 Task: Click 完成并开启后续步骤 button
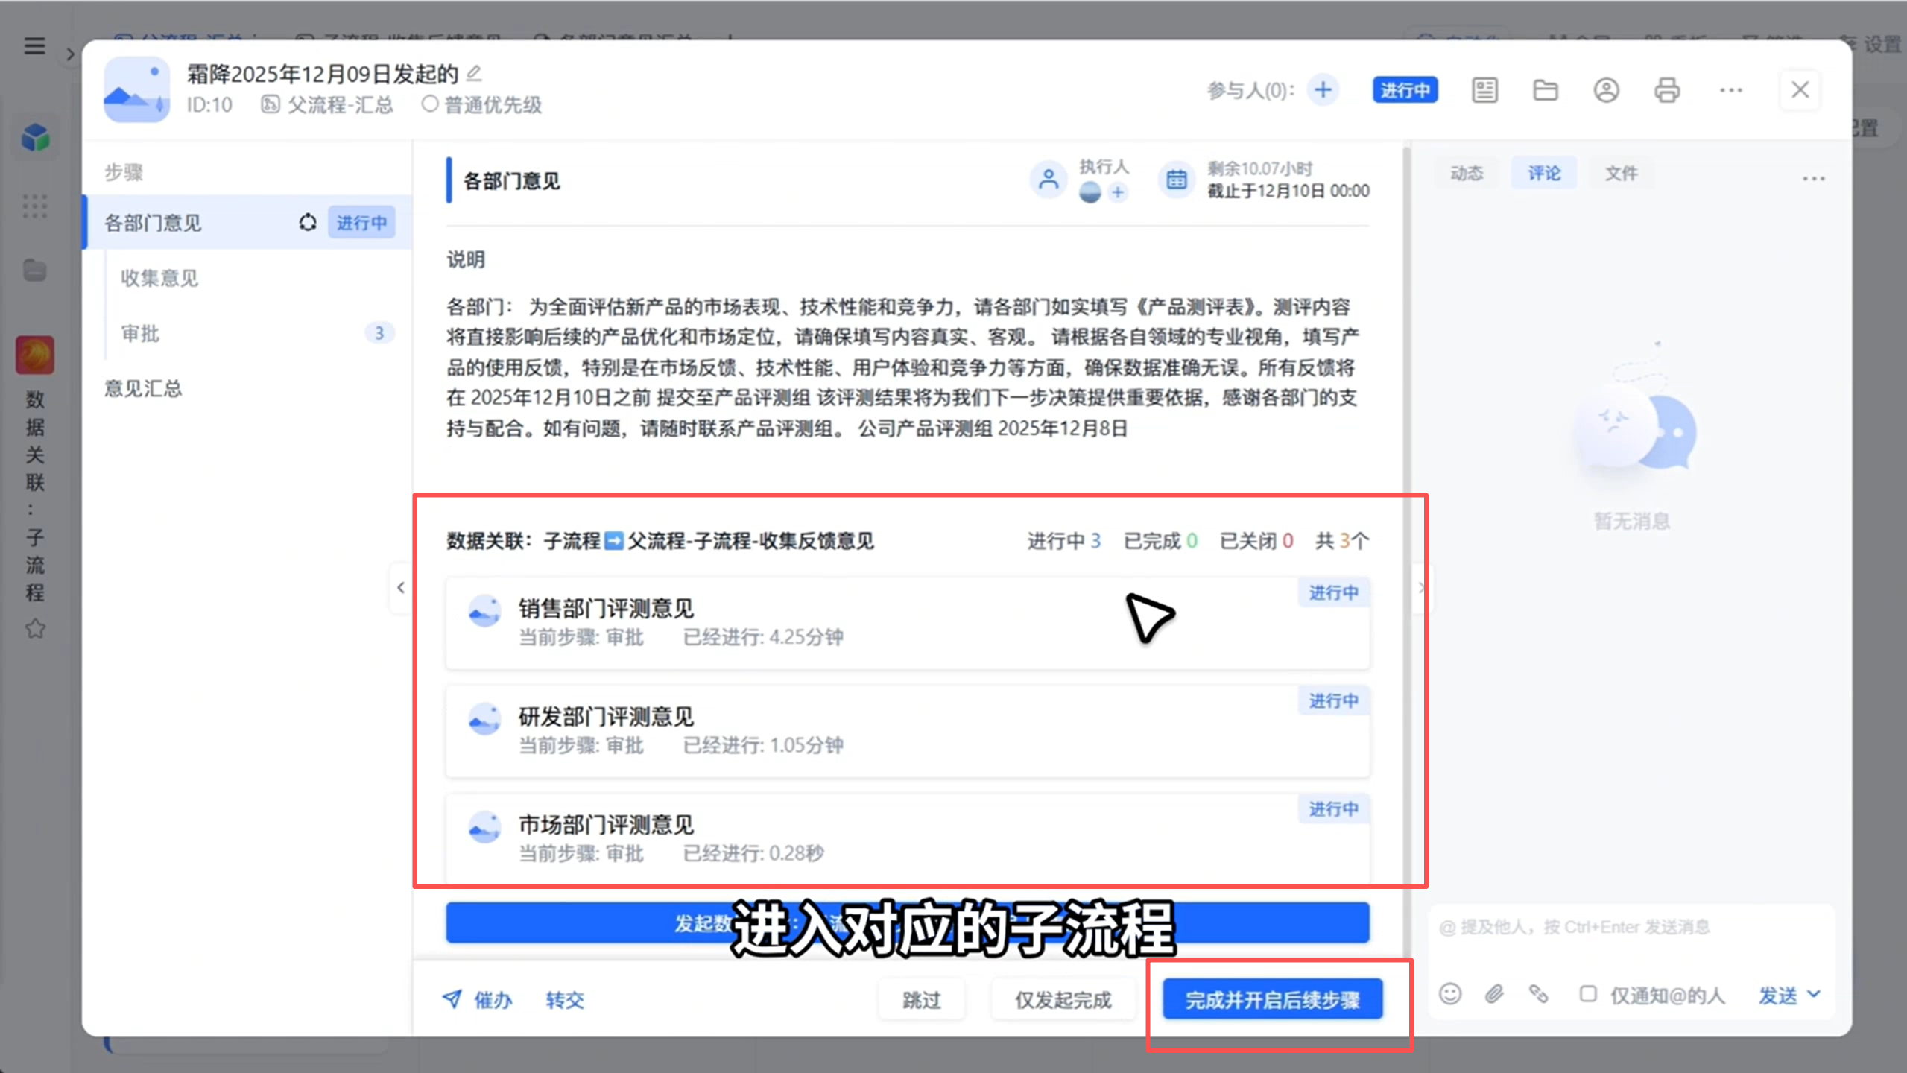pos(1272,999)
